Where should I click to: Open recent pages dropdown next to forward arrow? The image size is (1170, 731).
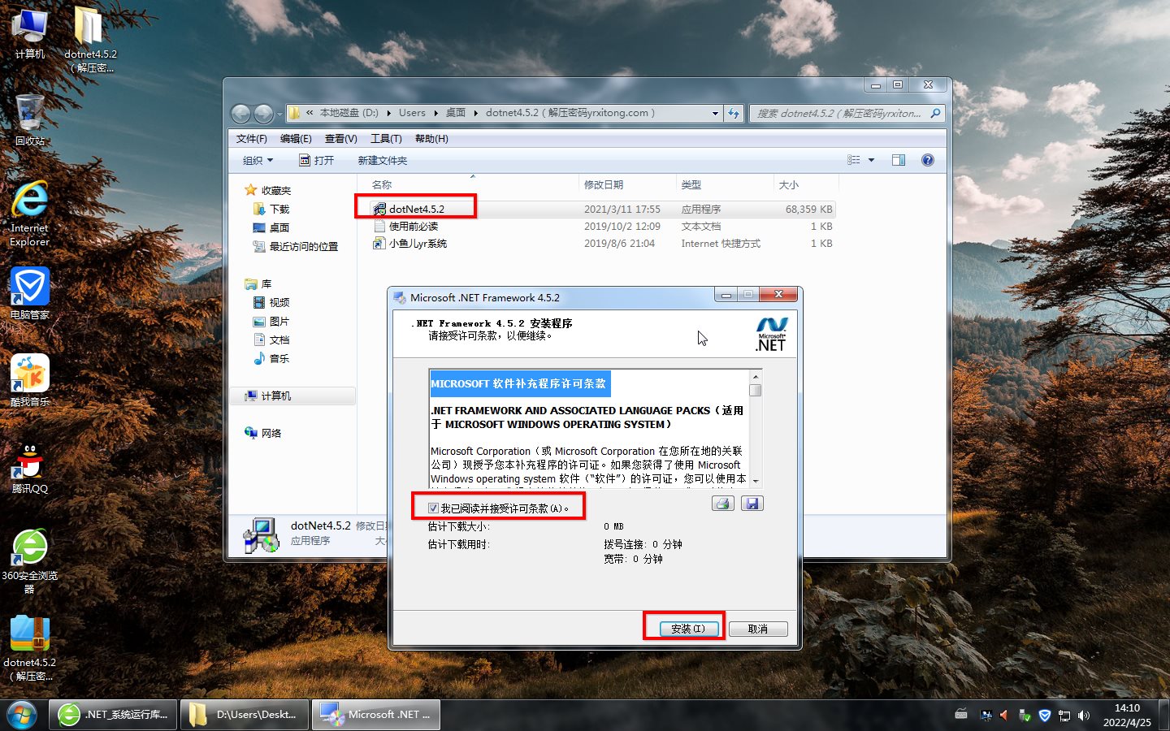coord(279,114)
